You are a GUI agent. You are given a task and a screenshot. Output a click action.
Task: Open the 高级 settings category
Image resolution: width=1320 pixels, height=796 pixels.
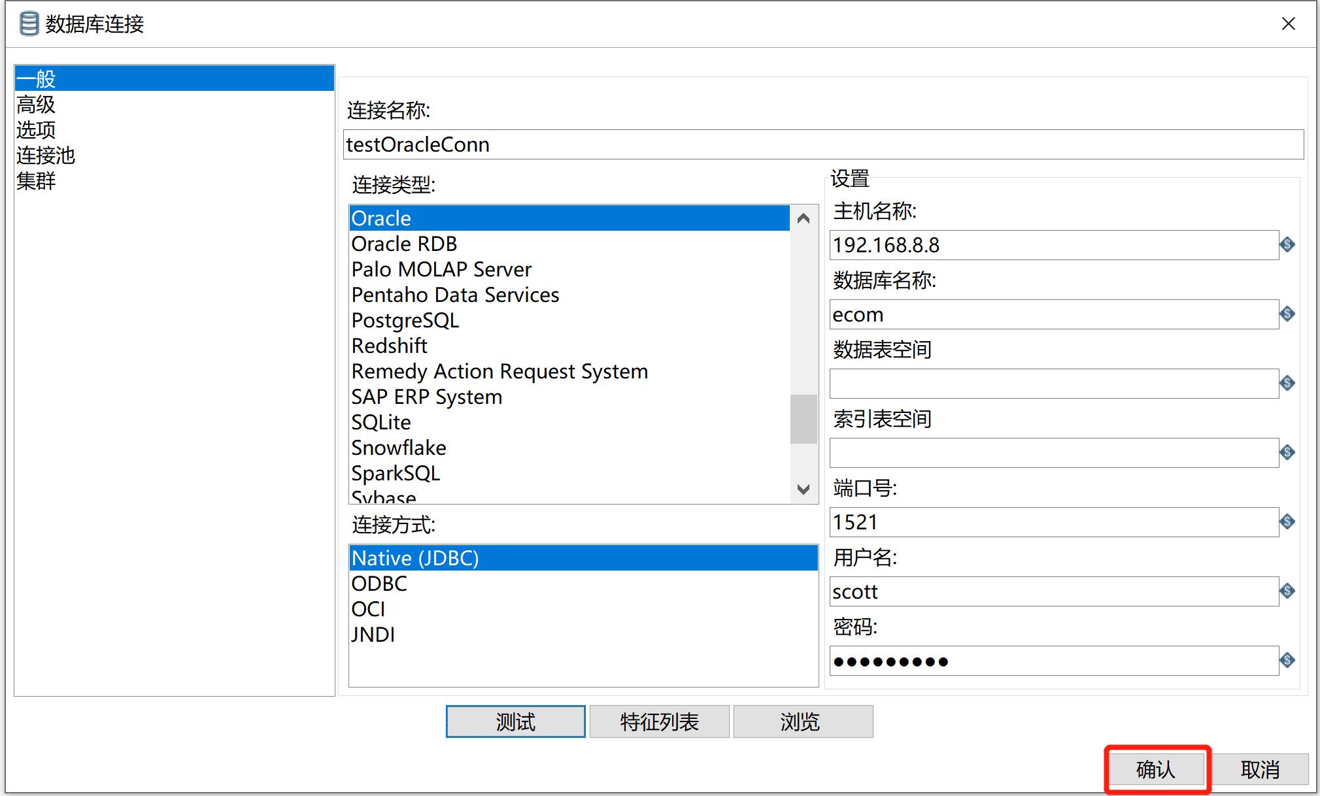[175, 104]
